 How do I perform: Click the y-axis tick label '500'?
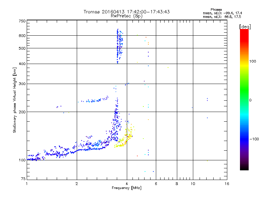point(22,48)
